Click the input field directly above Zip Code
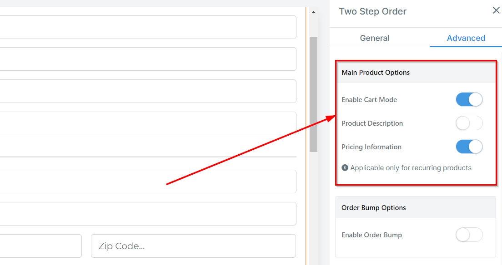The height and width of the screenshot is (265, 502). pos(148,214)
